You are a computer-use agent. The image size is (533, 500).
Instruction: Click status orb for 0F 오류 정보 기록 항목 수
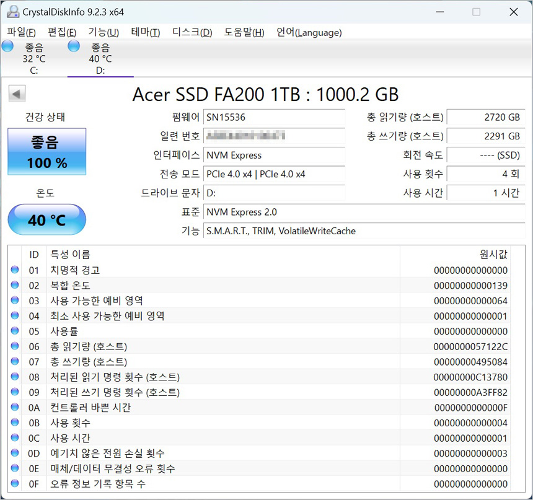(x=15, y=484)
